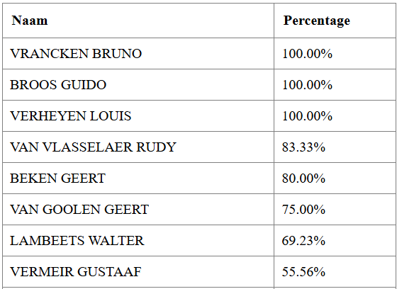Select the VERHEYEN LOUIS name cell
The image size is (397, 289).
coord(138,116)
